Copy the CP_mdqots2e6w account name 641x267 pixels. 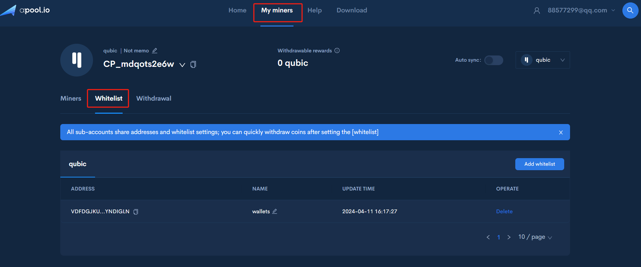(193, 64)
